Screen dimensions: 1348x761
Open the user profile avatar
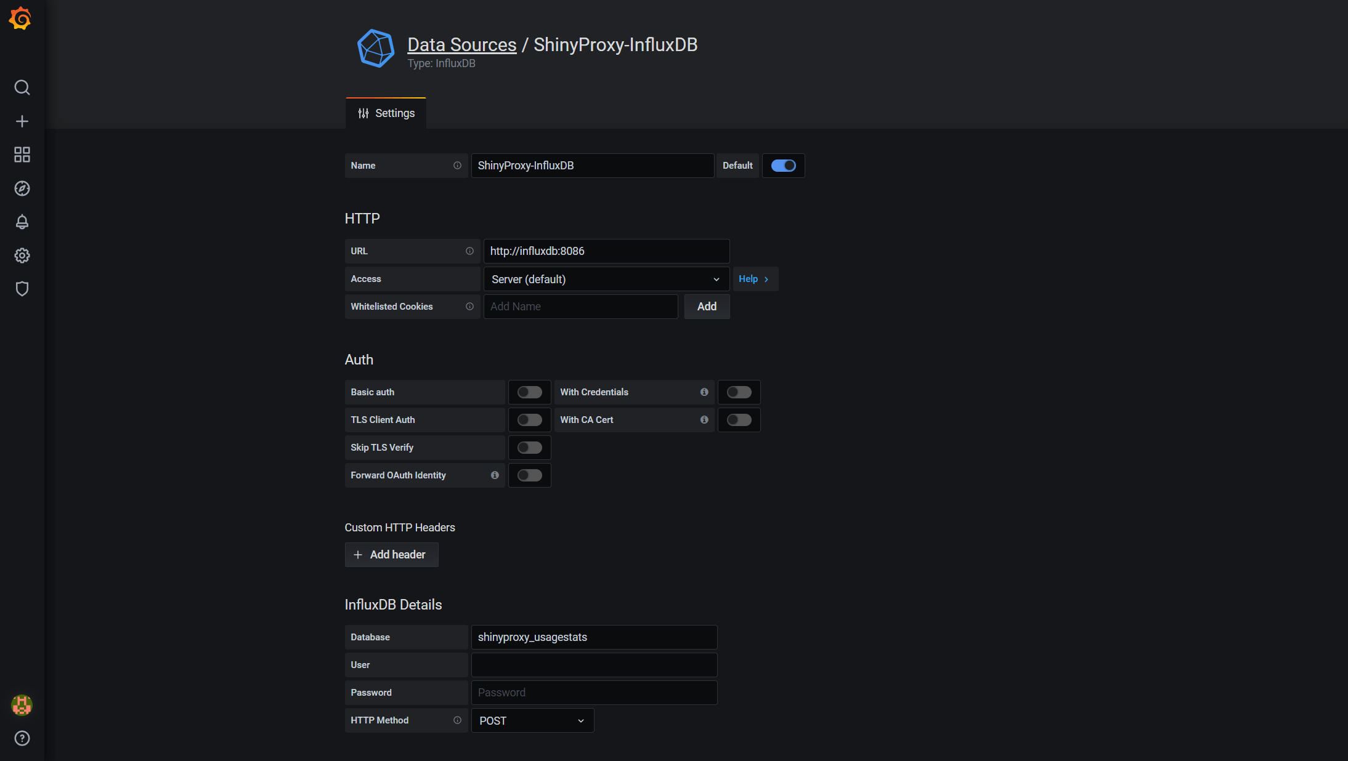(22, 705)
